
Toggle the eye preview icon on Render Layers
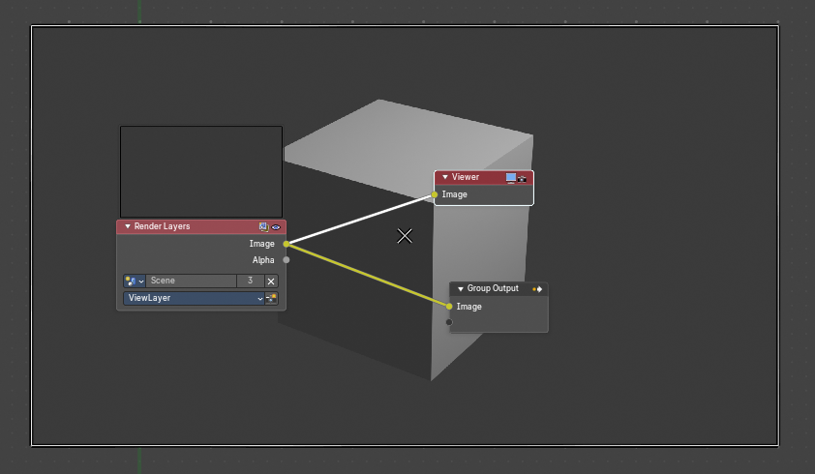click(x=276, y=227)
